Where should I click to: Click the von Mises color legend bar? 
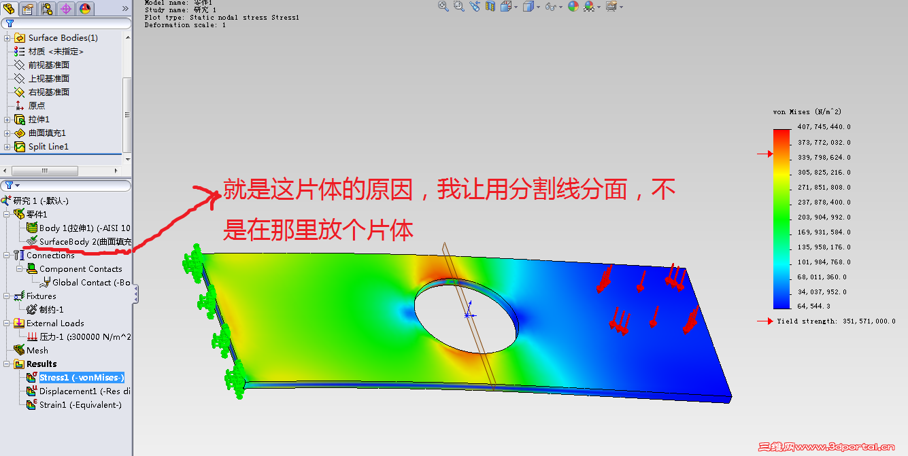pos(782,218)
